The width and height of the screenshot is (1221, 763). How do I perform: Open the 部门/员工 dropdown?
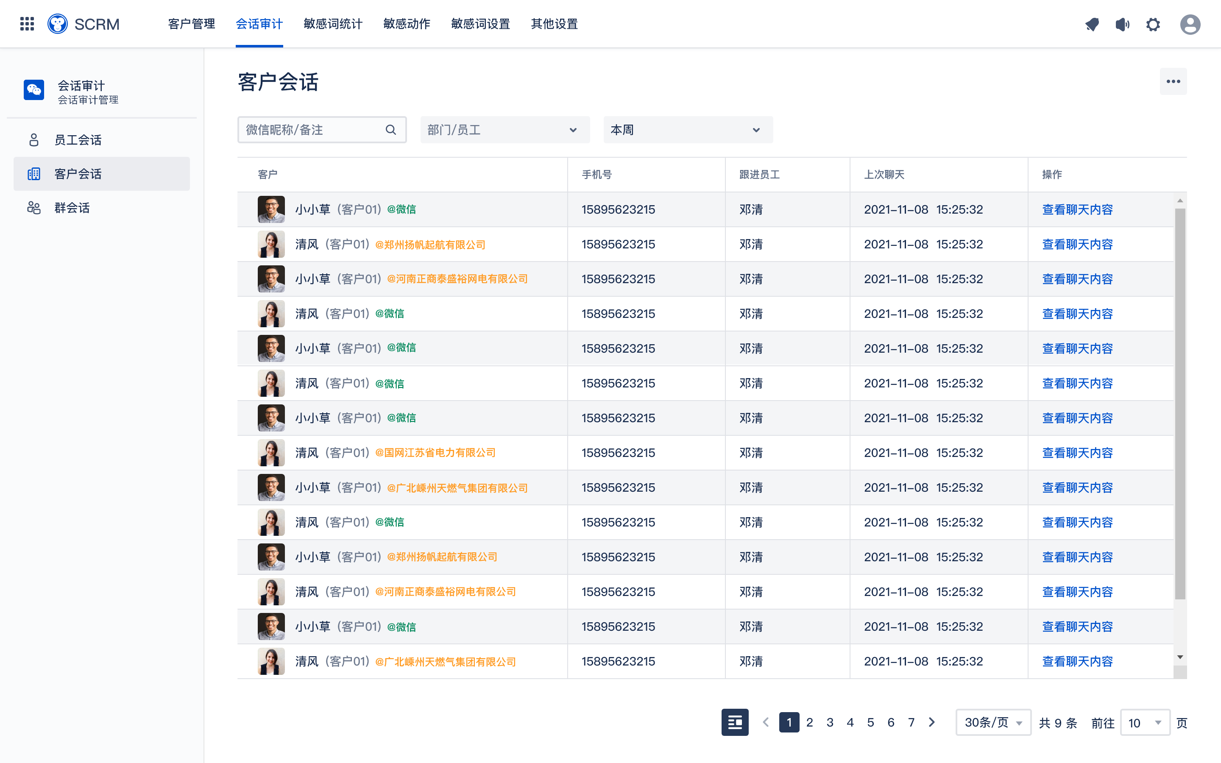point(505,130)
